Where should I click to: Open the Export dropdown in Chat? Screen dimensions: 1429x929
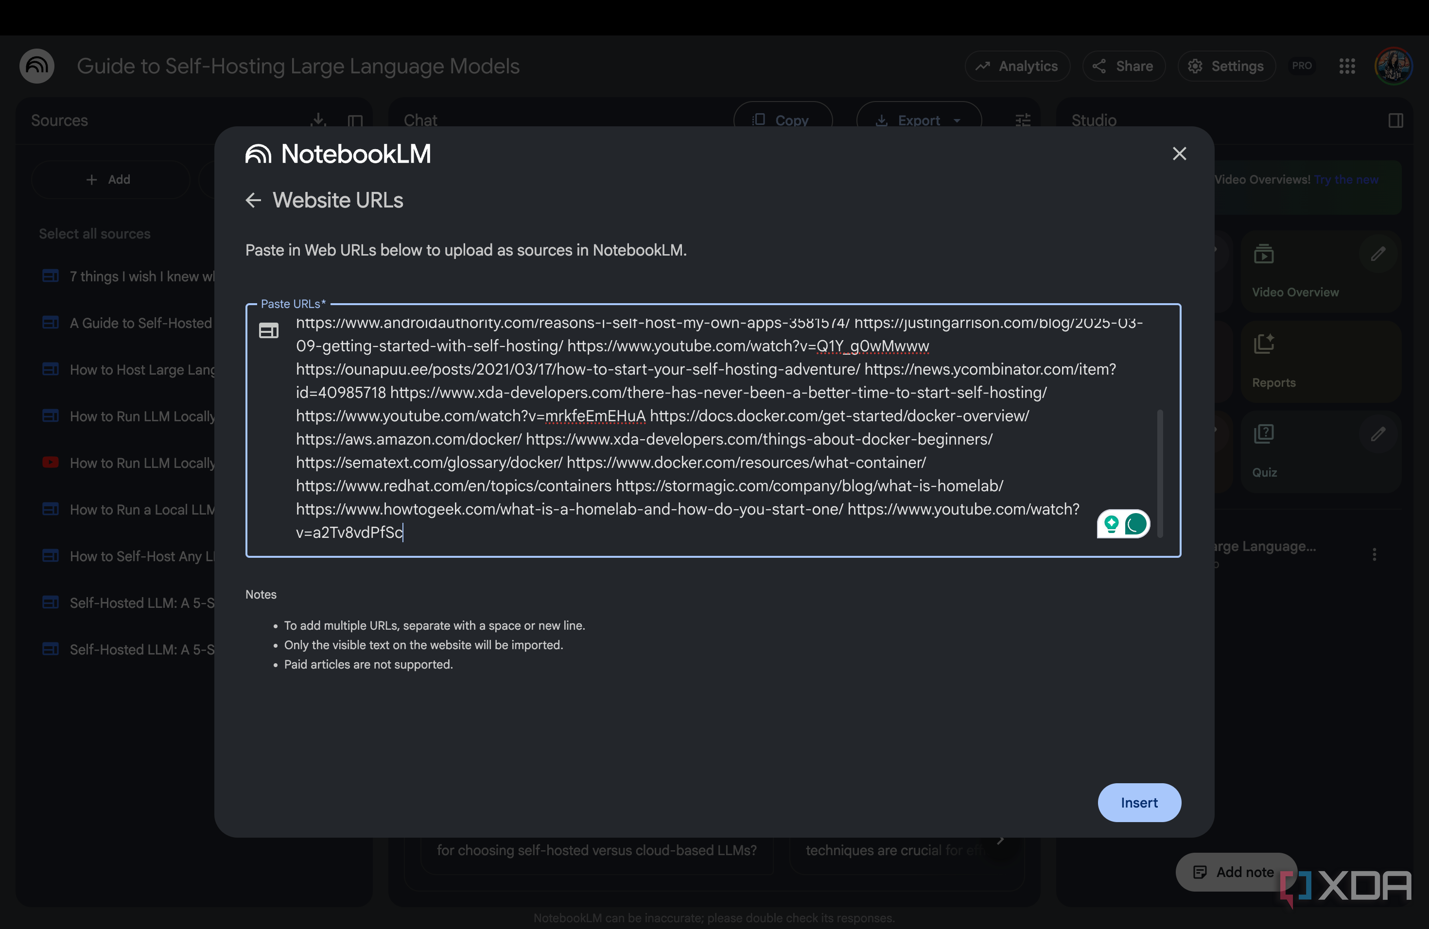(919, 120)
